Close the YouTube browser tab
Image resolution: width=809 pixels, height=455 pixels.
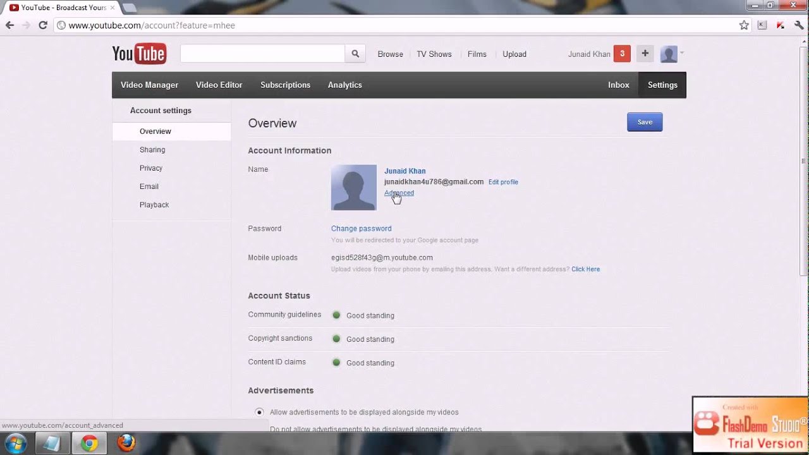coord(113,8)
